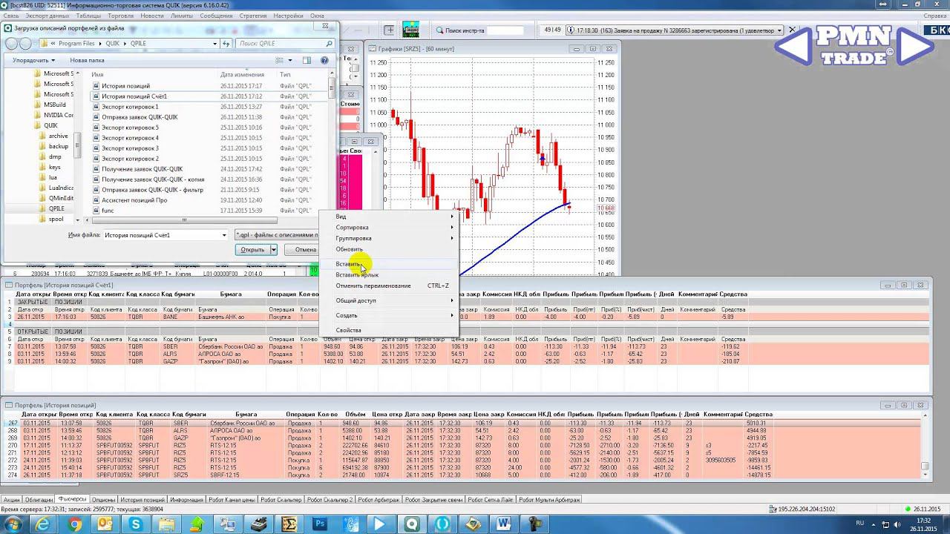Click the crosshair plus icon in QUIK toolbar
Screen dimensions: 950x534
pos(389,30)
